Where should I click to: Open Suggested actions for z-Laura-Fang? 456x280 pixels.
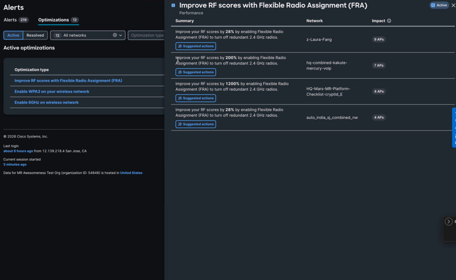point(195,46)
